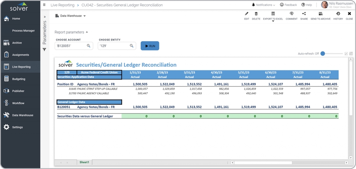
Task: Run the report with RUN button
Action: 150,46
